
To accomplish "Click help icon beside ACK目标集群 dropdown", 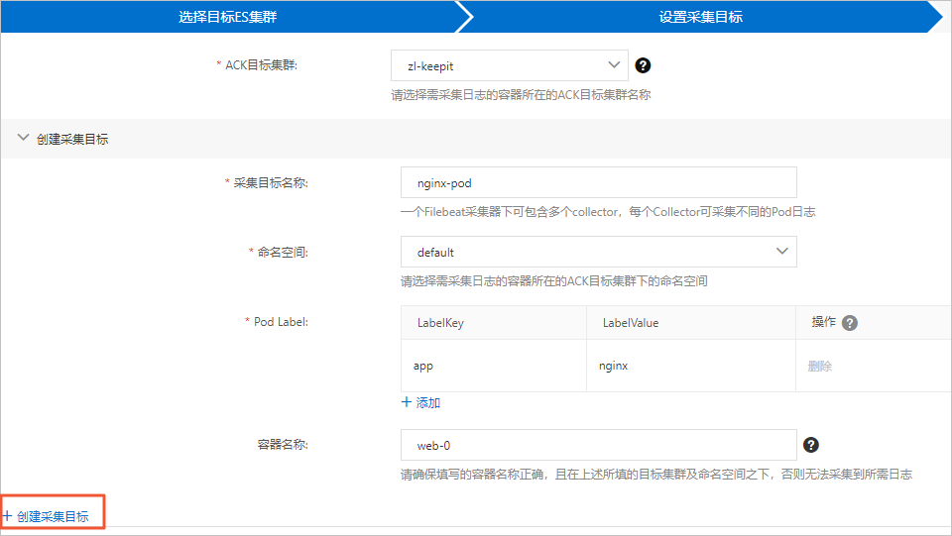I will pyautogui.click(x=643, y=65).
